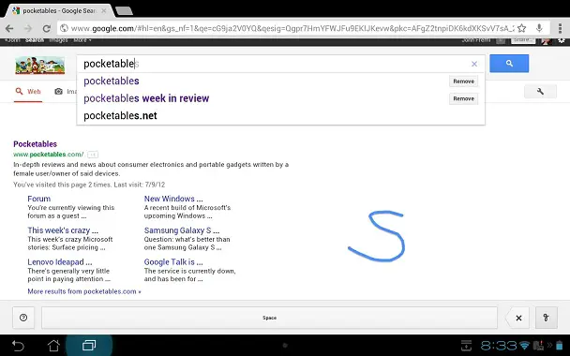Select the Web search tab
This screenshot has width=570, height=356.
coord(28,92)
